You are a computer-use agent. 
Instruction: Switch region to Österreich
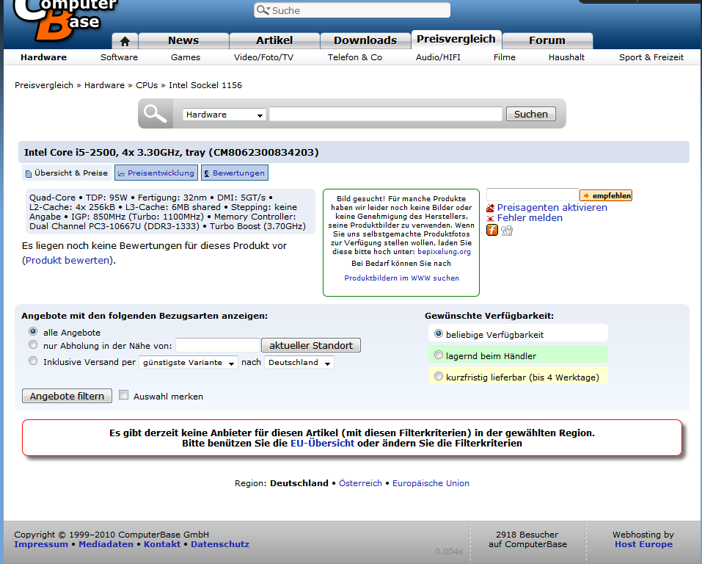coord(360,483)
